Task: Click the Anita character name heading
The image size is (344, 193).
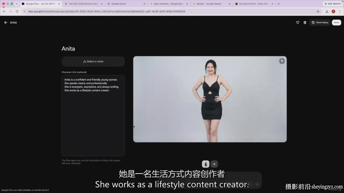Action: coord(68,49)
